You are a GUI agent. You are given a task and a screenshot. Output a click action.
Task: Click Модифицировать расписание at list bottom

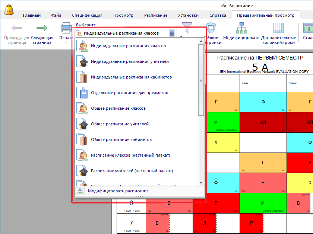[x=118, y=191]
